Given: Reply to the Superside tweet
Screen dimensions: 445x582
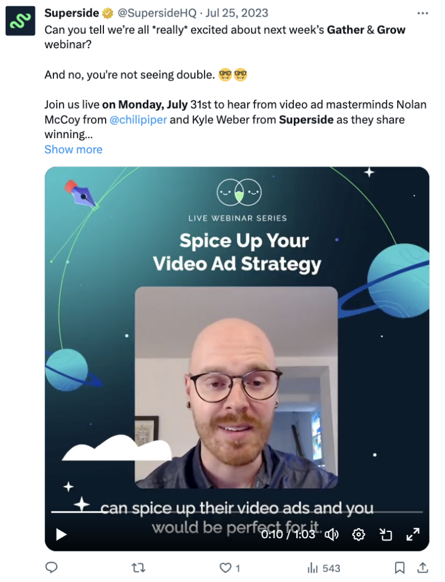Looking at the screenshot, I should pos(51,568).
